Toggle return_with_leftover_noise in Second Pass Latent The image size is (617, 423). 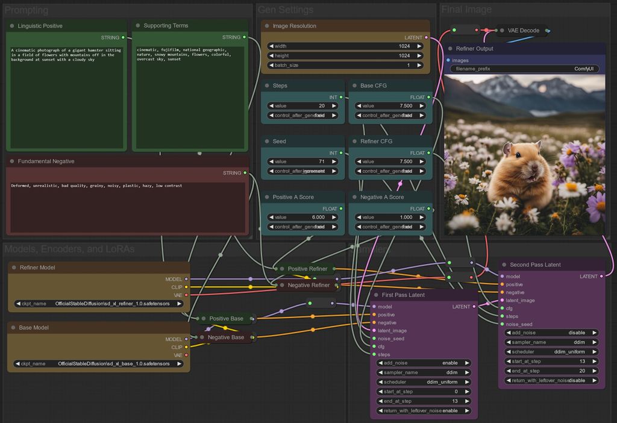(x=551, y=380)
